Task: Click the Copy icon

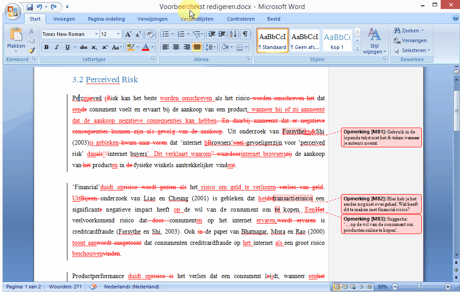Action: tap(31, 40)
